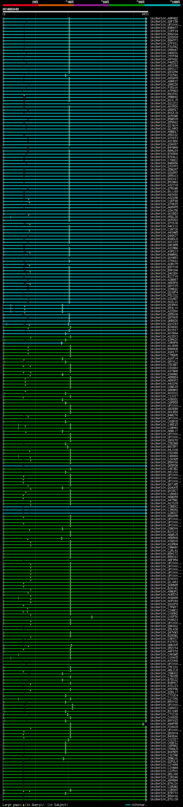
Task: Open the UniRef100_Q31AD7 hit
Action: (x=164, y=299)
